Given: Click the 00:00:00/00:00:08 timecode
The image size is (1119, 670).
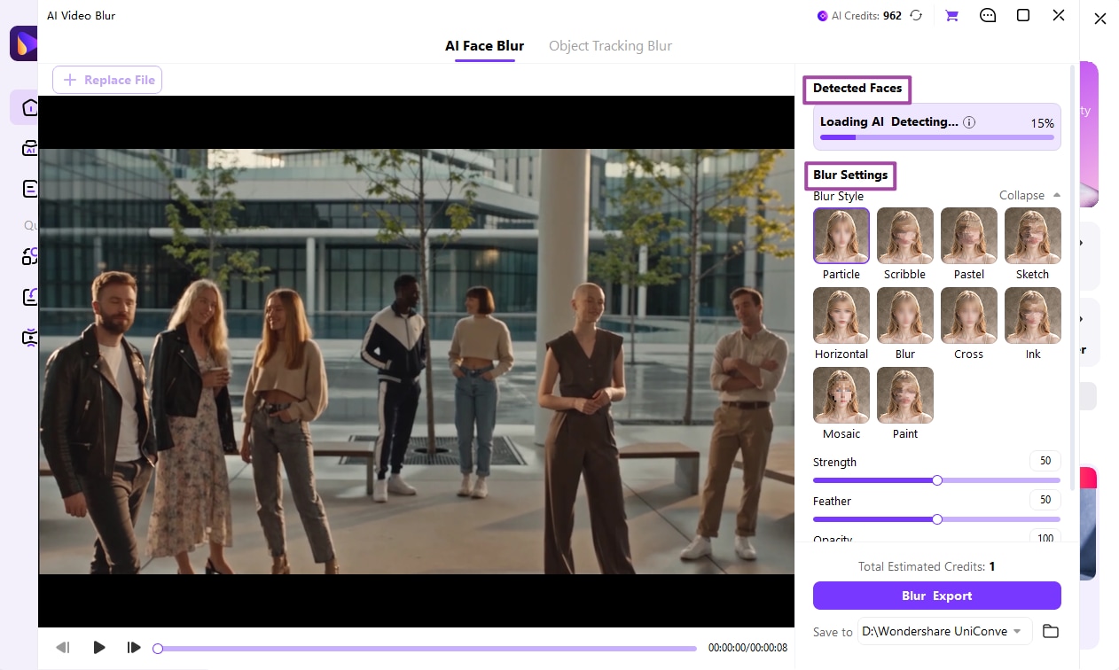Looking at the screenshot, I should click(747, 649).
